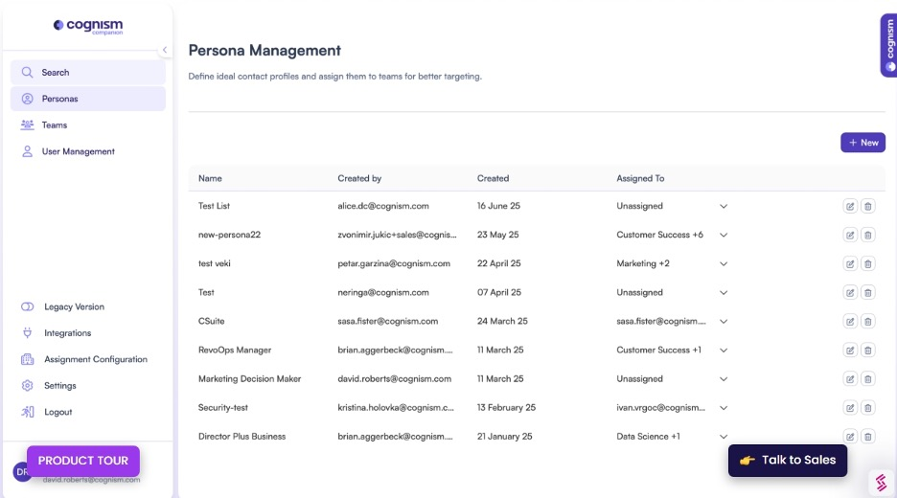Expand Assigned To dropdown for Test List
Viewport: 897px width, 498px height.
pos(724,207)
